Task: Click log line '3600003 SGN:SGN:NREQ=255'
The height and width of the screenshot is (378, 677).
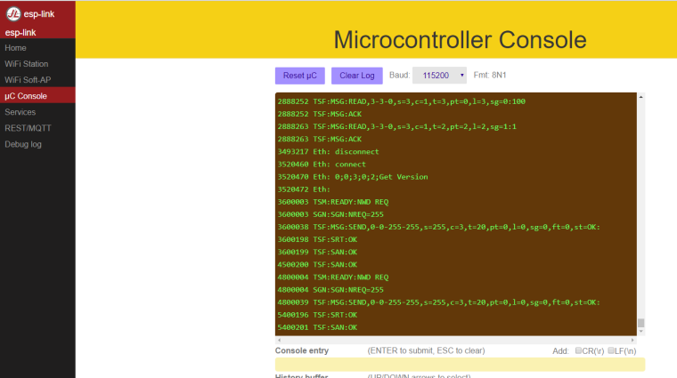Action: coord(330,214)
